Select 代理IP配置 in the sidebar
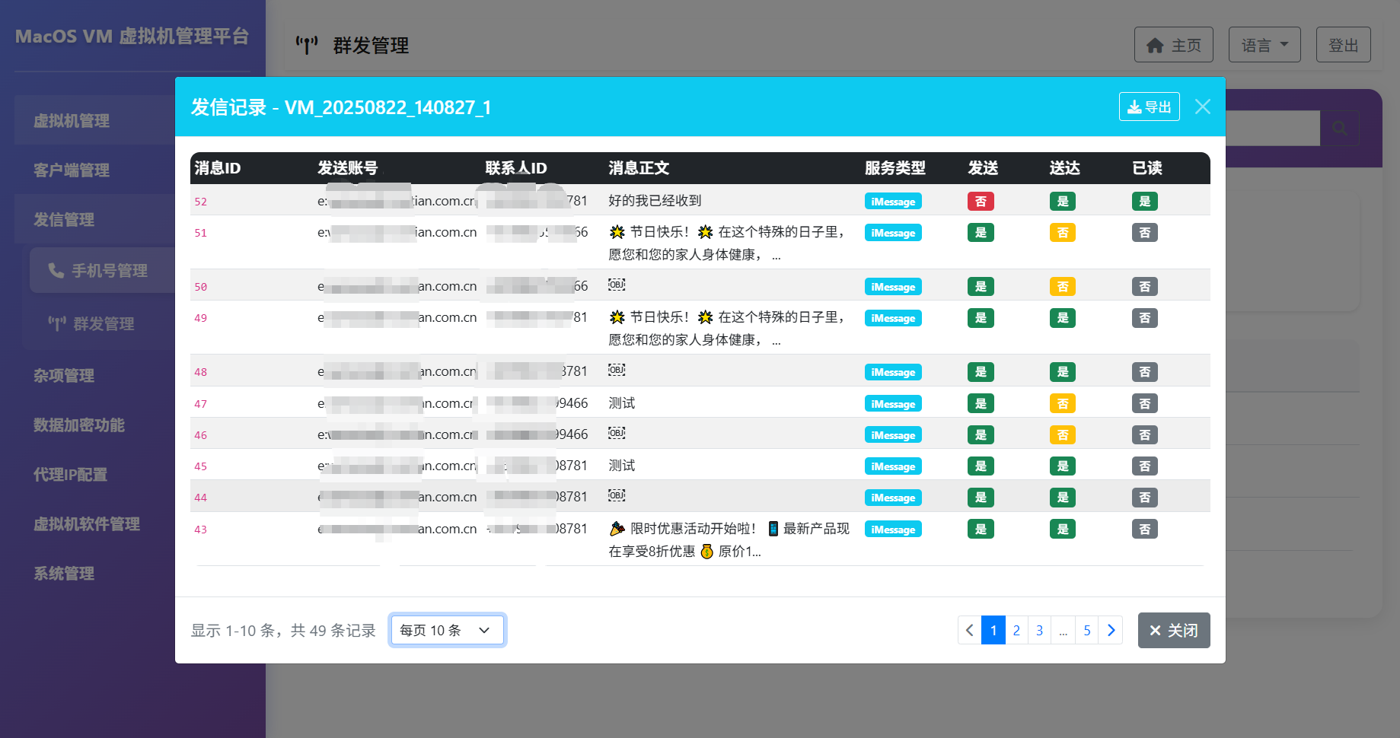This screenshot has width=1400, height=738. (71, 475)
